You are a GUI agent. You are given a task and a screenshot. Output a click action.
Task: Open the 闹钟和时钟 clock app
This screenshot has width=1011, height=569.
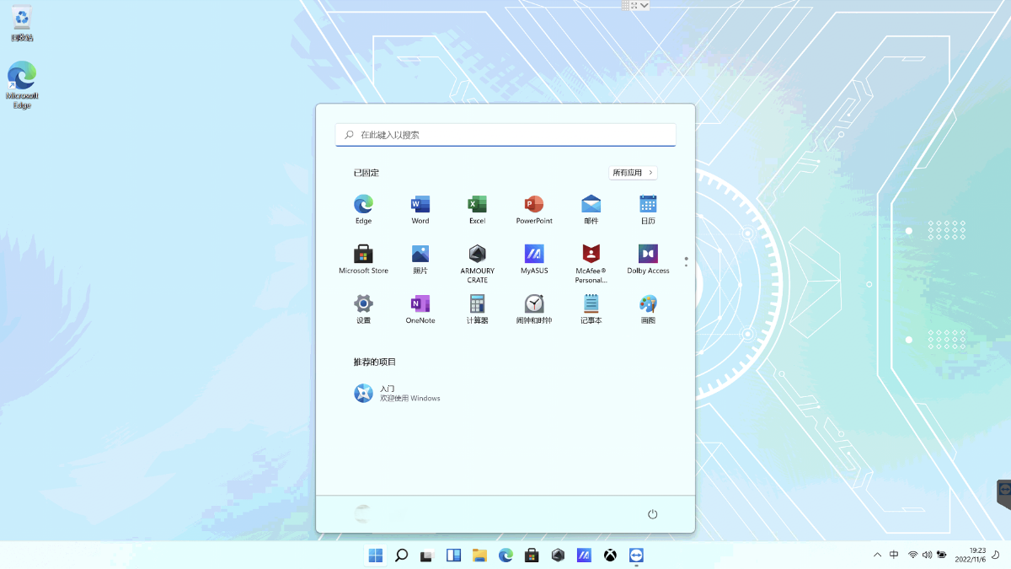click(534, 309)
